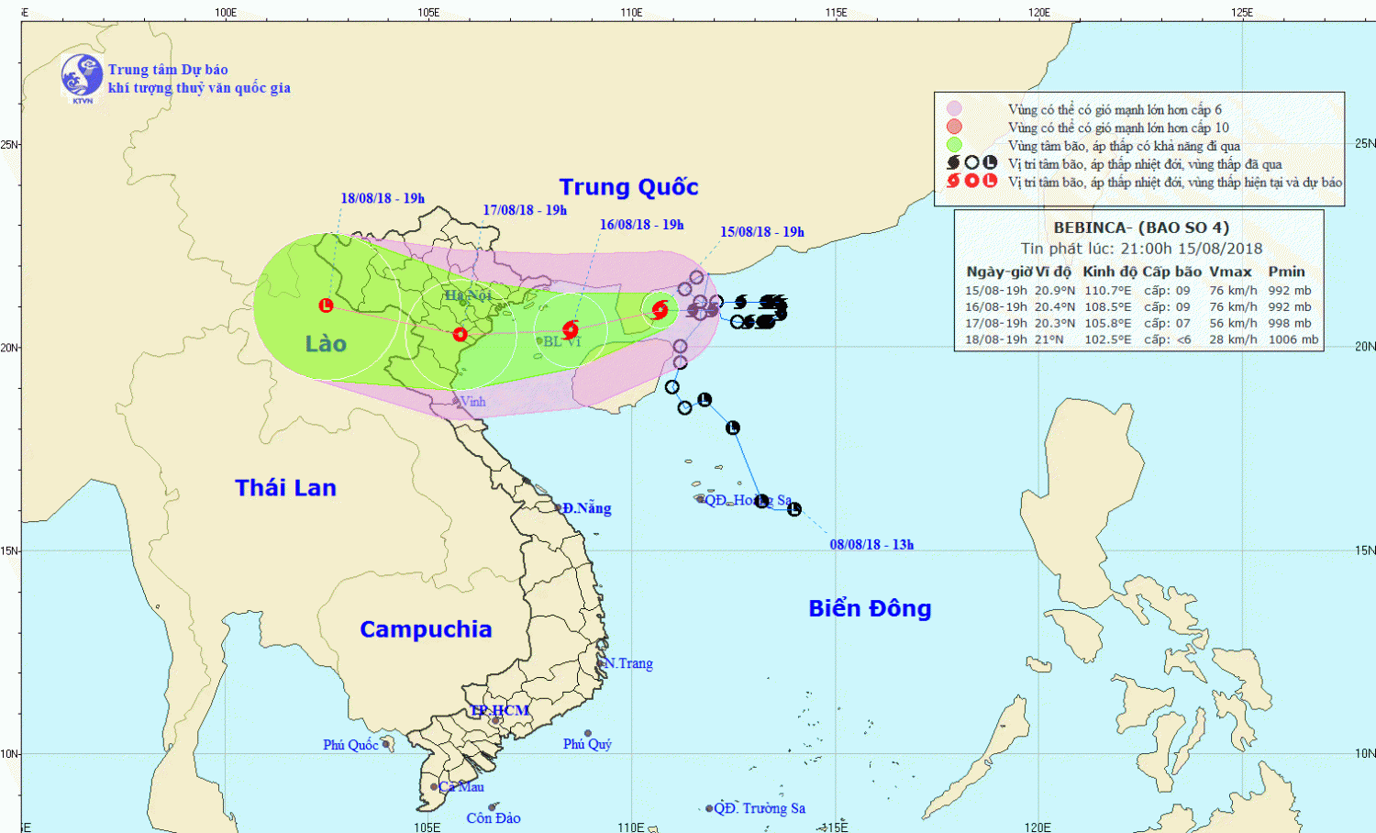
Task: Click the current red storm symbol for 15/08/18
Action: click(660, 309)
